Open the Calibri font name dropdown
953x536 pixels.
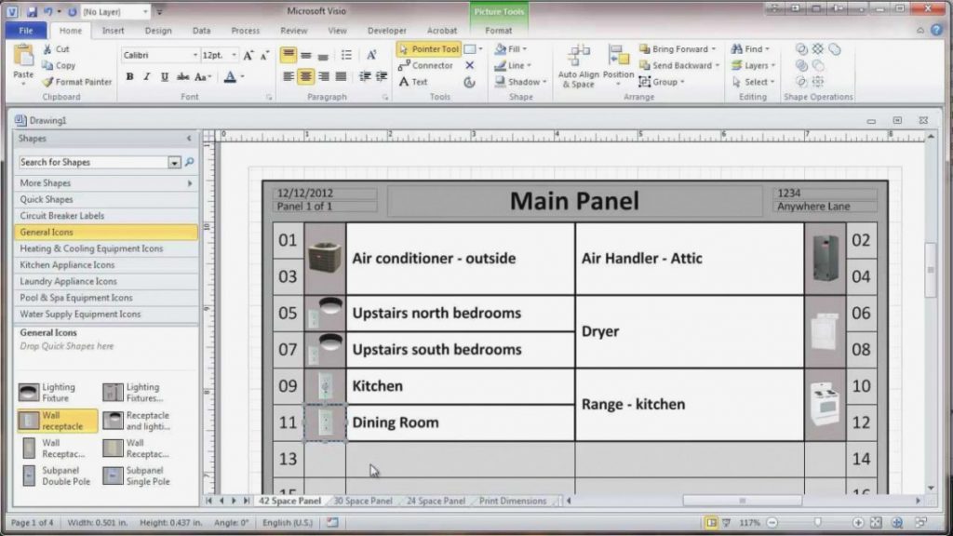195,56
